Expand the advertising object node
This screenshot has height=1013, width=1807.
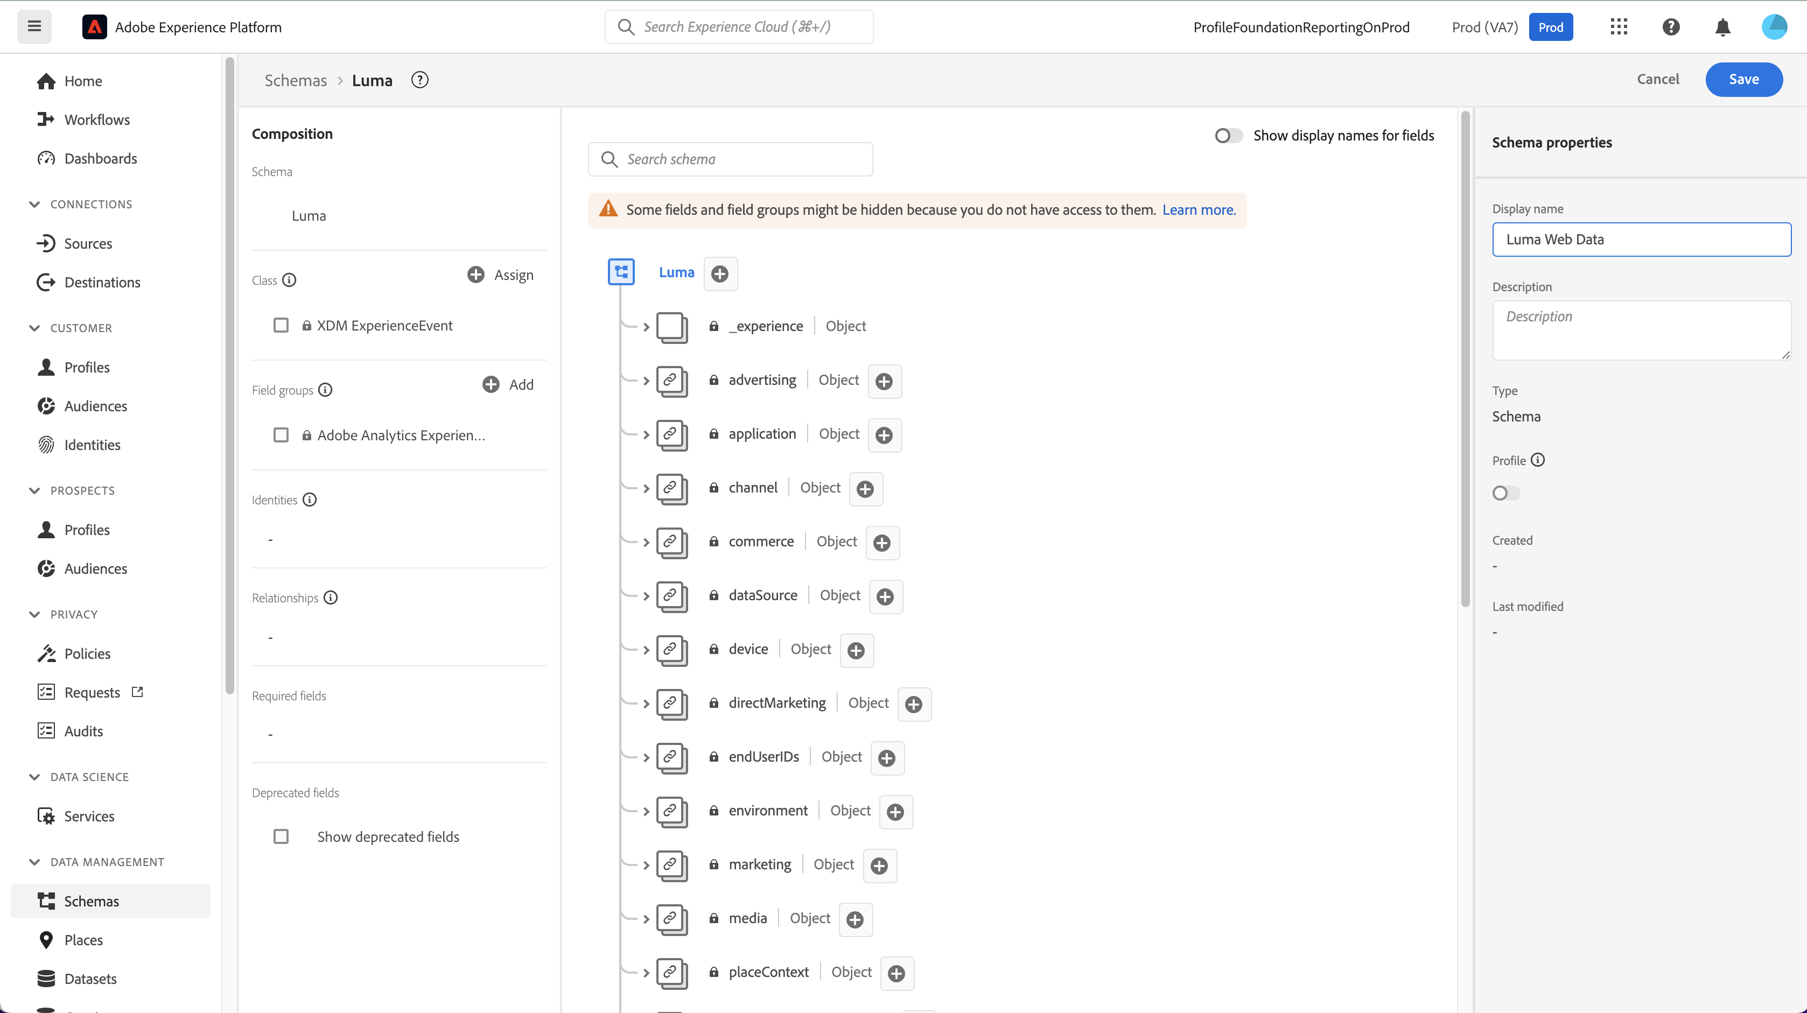[x=646, y=381]
